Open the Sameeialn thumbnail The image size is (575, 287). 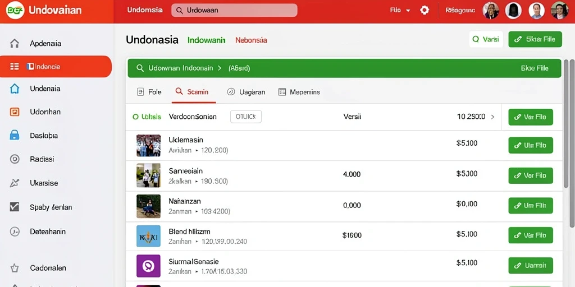pos(148,175)
